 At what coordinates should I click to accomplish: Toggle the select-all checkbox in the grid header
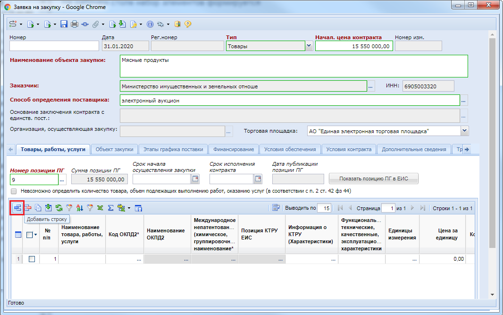pyautogui.click(x=30, y=235)
